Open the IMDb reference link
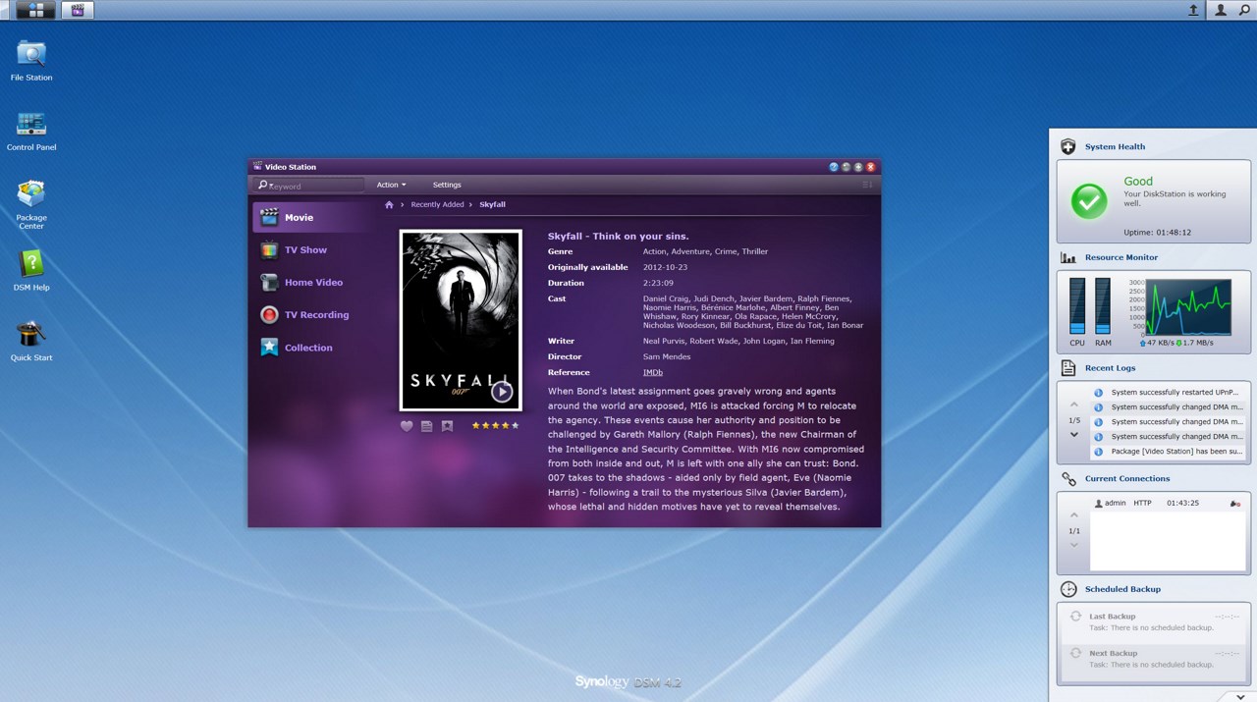 tap(653, 372)
